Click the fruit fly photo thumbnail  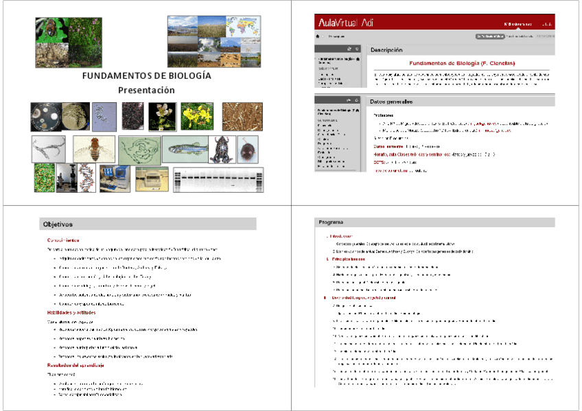94,149
